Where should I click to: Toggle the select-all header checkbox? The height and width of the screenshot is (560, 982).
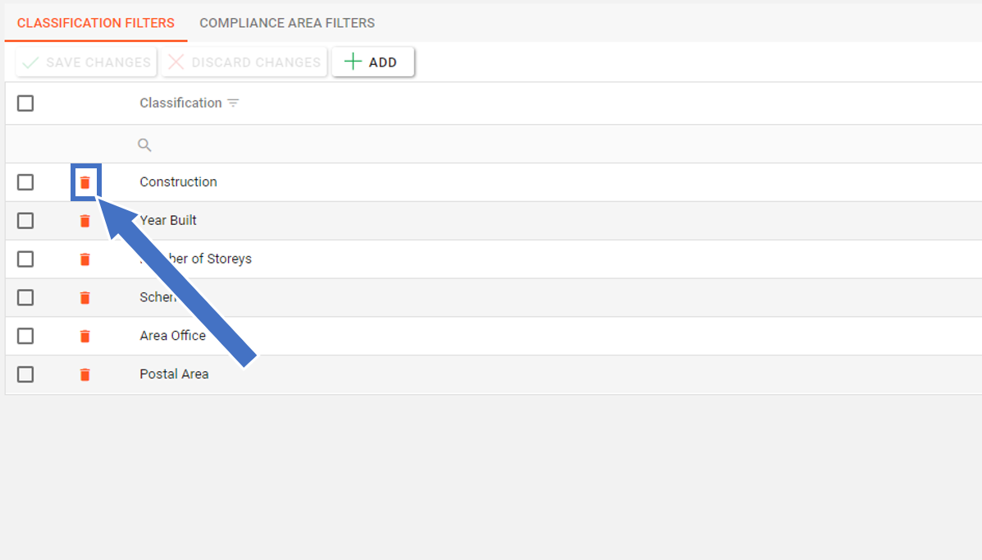pyautogui.click(x=25, y=103)
